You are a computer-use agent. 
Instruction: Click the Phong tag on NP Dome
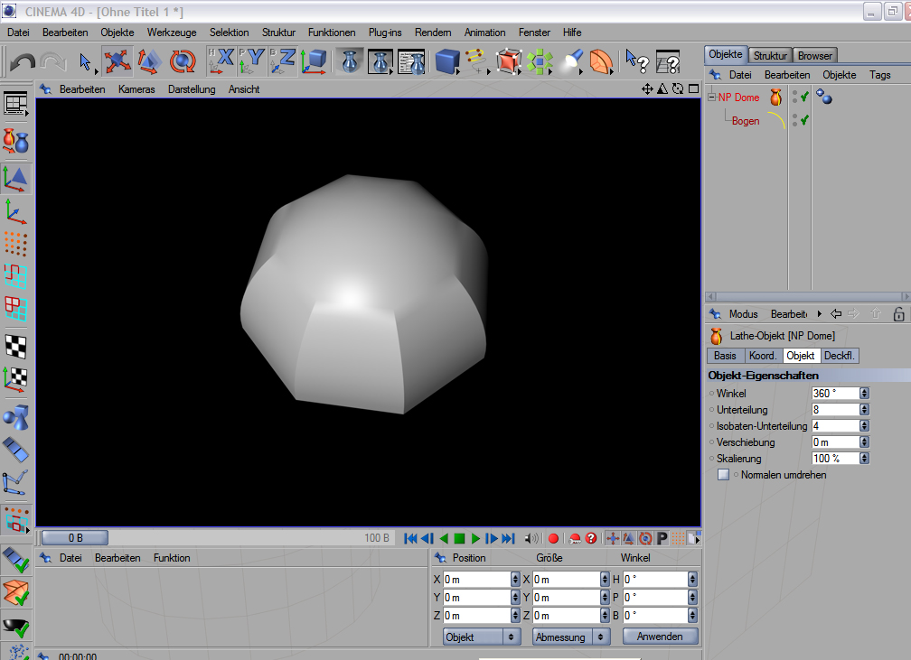coord(823,97)
